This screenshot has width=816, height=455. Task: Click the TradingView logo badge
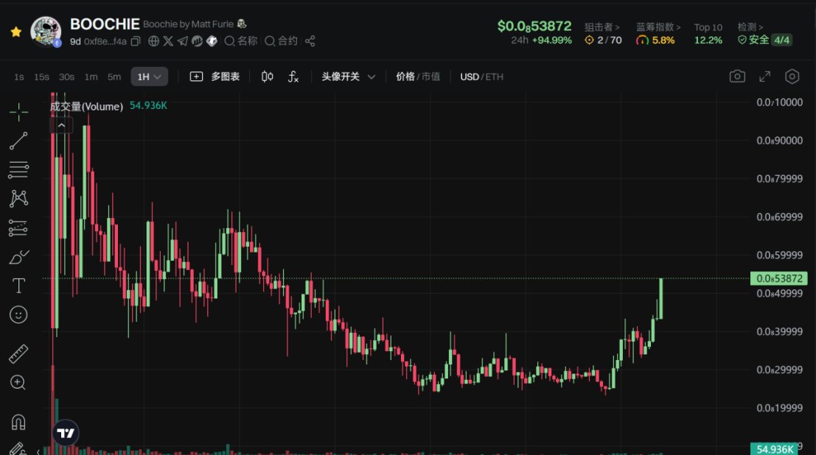66,433
